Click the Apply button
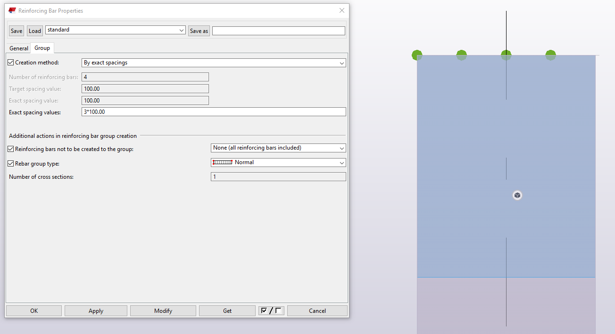Screen dimensions: 615x334 (x=96, y=310)
